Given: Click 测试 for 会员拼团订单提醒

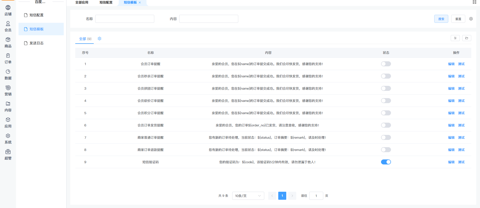Looking at the screenshot, I should tap(461, 88).
